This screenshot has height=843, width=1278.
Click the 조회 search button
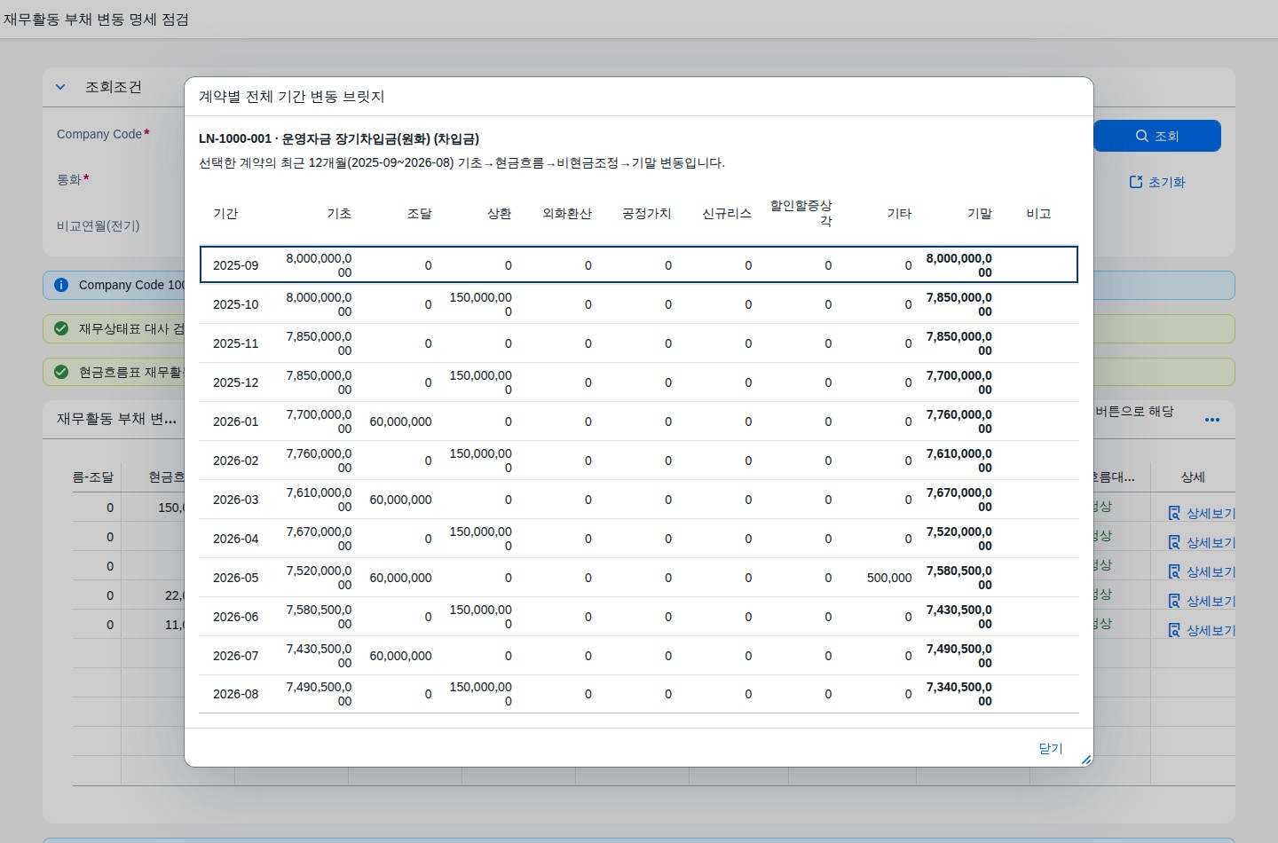1157,136
